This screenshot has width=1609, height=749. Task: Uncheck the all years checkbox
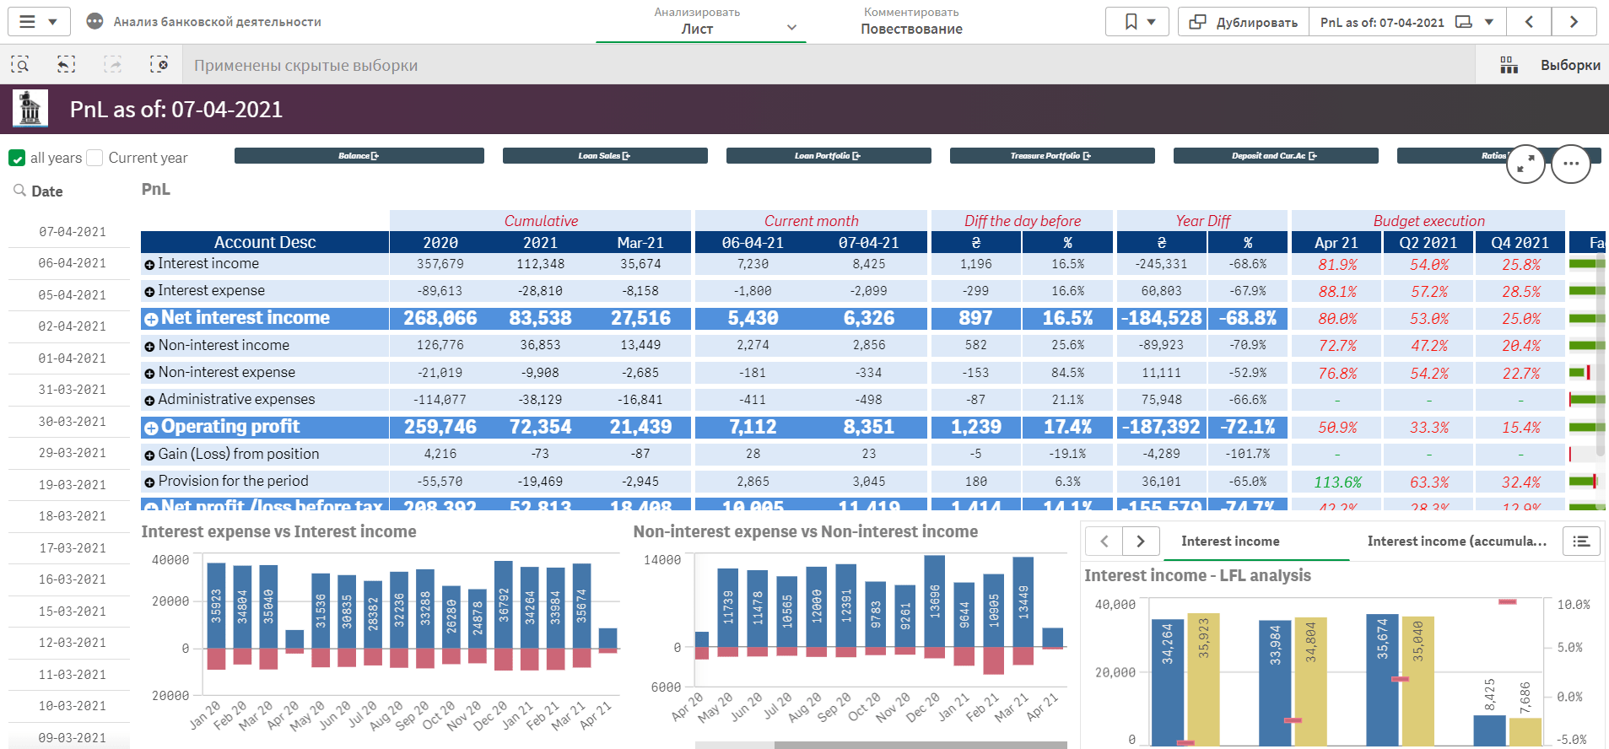[x=17, y=159]
